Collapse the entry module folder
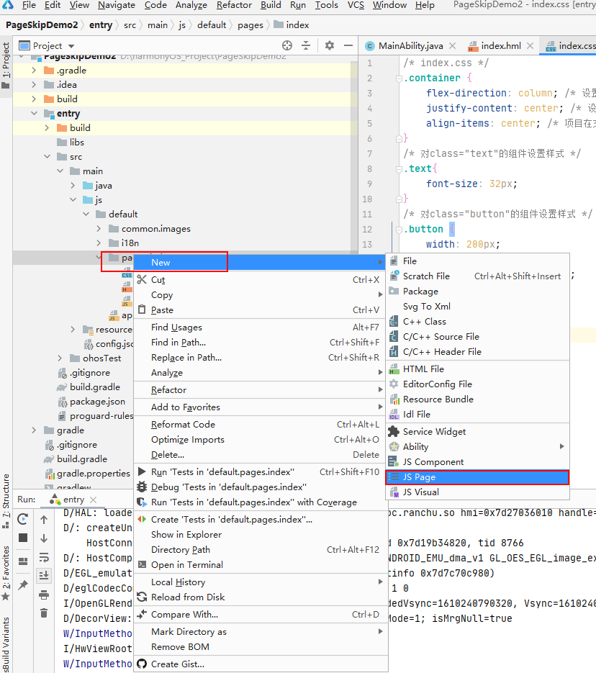 pyautogui.click(x=34, y=114)
